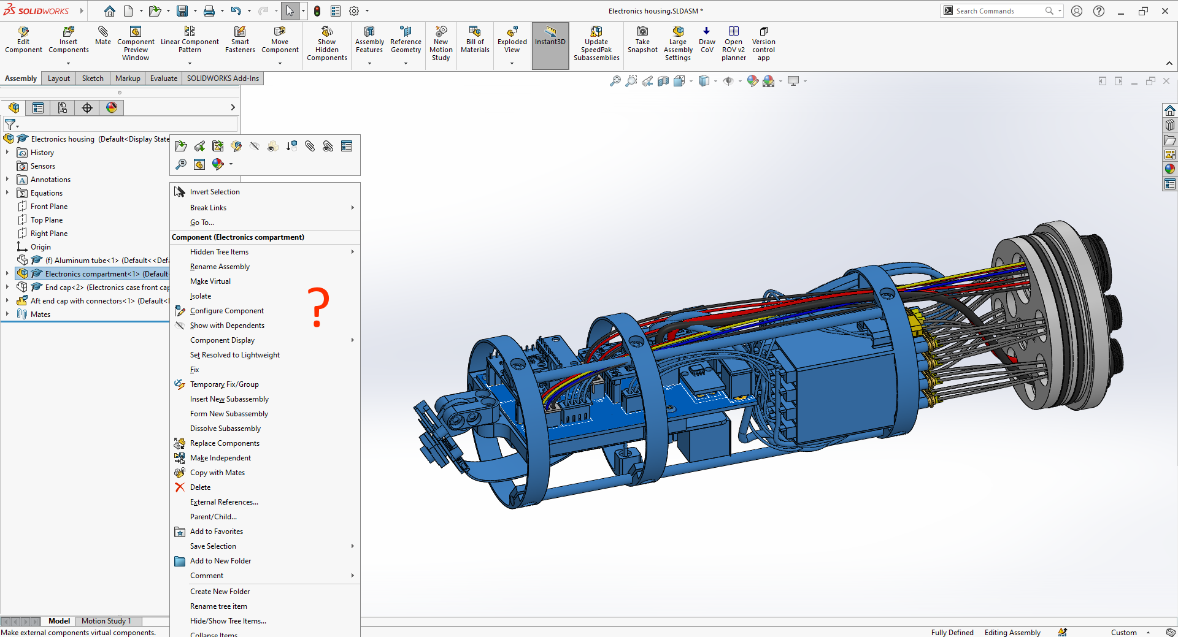Select Invert Selection from context menu

tap(265, 192)
